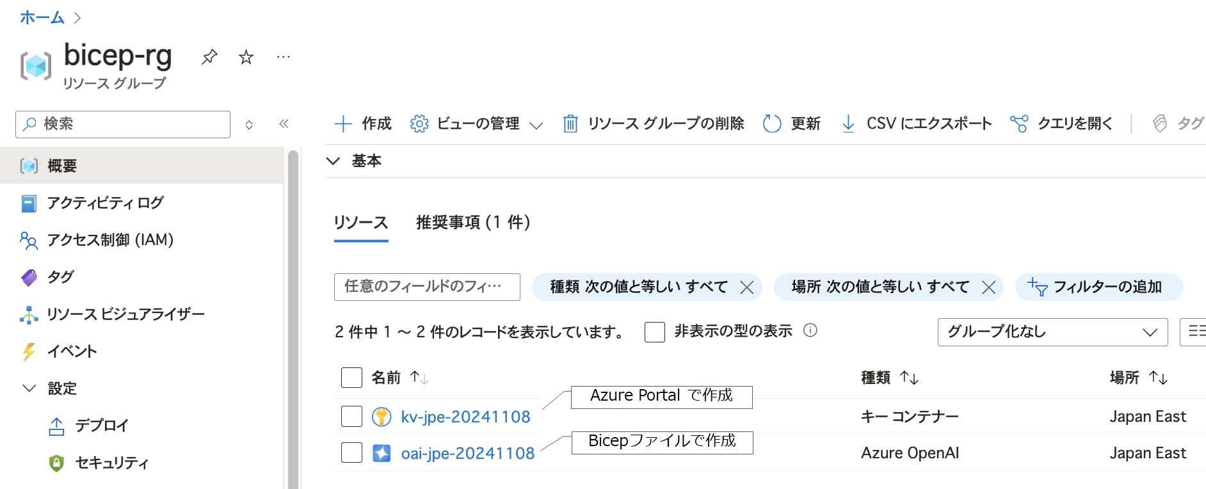Click the key vault icon for kv-jpe-20241108
Image resolution: width=1206 pixels, height=489 pixels.
[382, 417]
